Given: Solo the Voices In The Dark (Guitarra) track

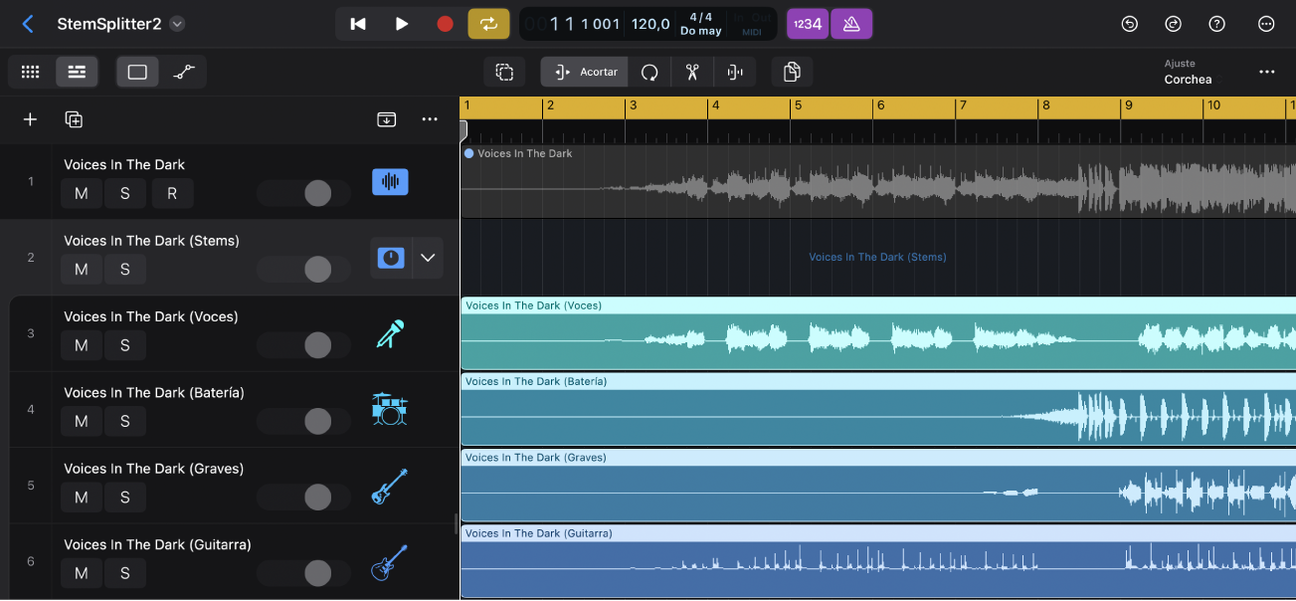Looking at the screenshot, I should click(124, 573).
